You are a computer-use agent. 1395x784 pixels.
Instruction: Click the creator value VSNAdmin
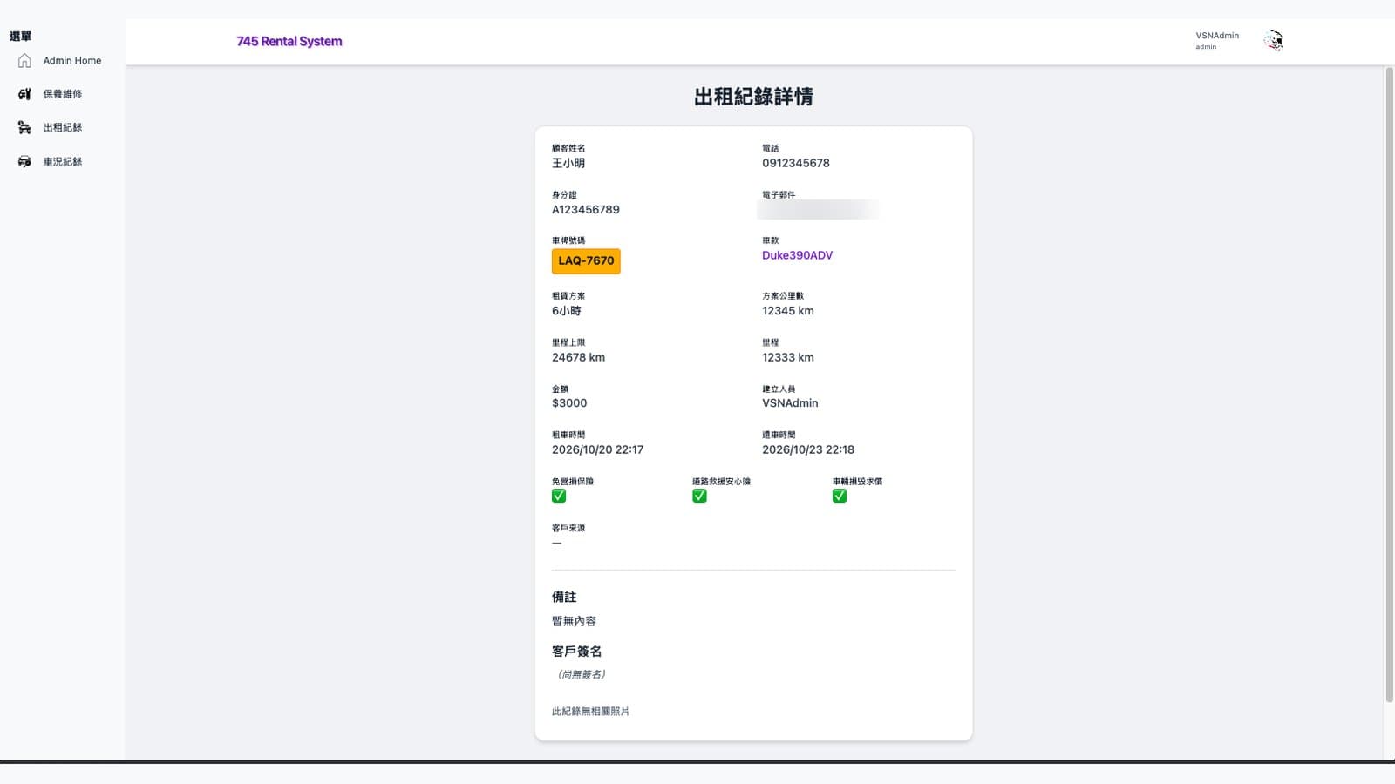click(790, 403)
